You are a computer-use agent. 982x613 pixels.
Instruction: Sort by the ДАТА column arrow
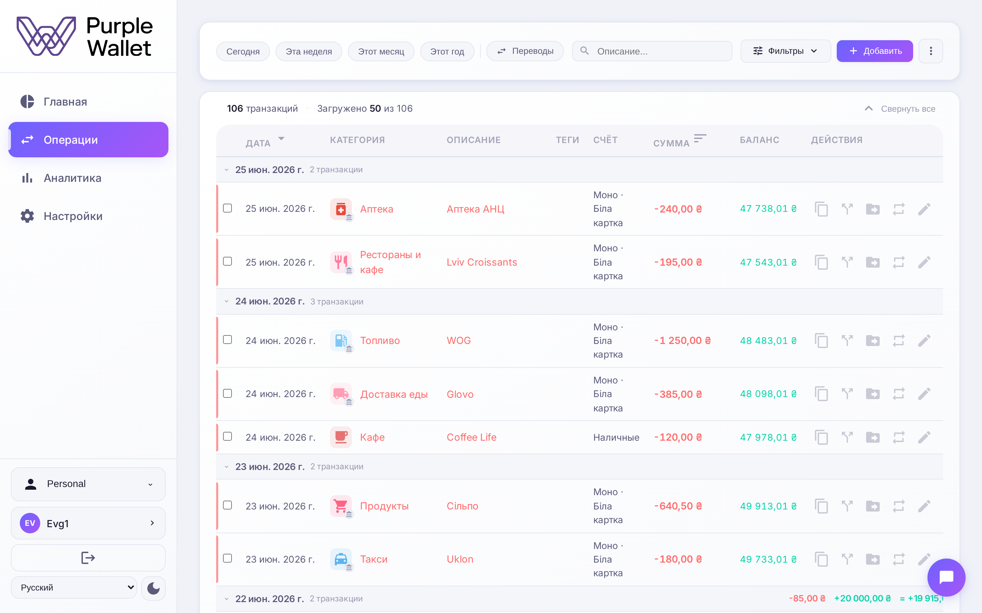[x=281, y=139]
